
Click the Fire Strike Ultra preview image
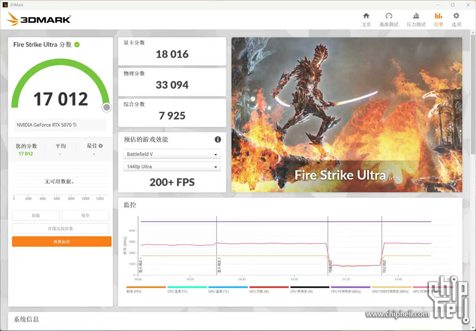(x=347, y=115)
